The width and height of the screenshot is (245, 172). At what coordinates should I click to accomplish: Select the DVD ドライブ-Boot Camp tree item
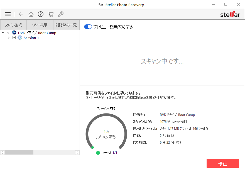[x=37, y=33]
